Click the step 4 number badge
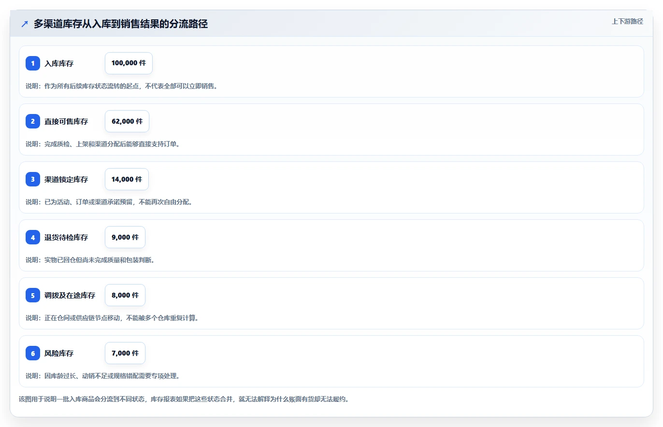 coord(33,237)
